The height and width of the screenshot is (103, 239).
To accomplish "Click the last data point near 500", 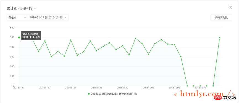I will (219, 38).
